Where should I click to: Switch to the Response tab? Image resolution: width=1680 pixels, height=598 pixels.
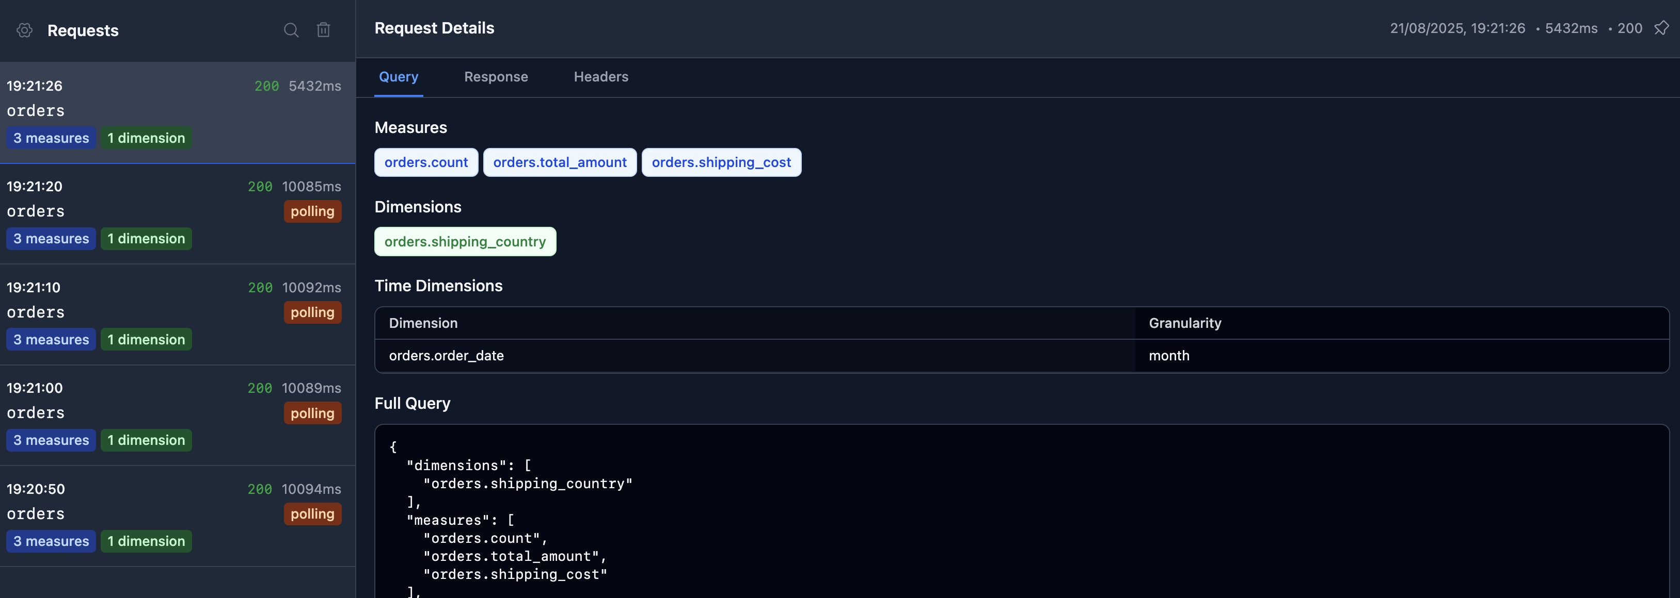click(x=496, y=77)
